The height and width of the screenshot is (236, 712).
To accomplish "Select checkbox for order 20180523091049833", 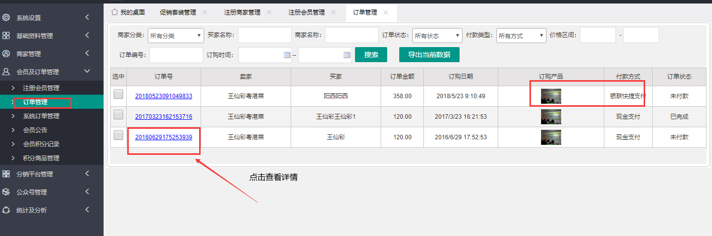I will pos(118,94).
